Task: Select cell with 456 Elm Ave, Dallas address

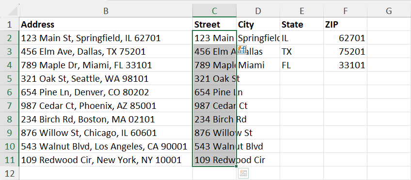Action: tap(106, 52)
